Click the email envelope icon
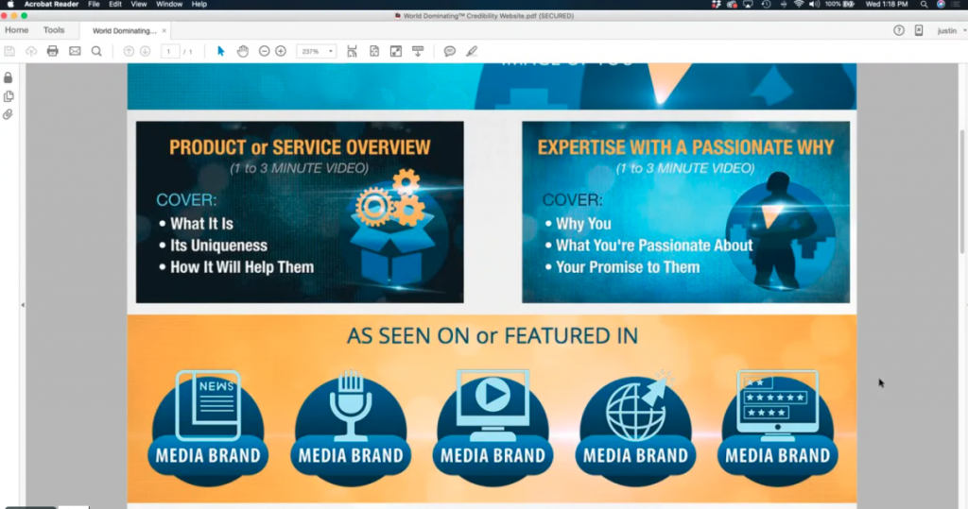968x509 pixels. tap(75, 51)
